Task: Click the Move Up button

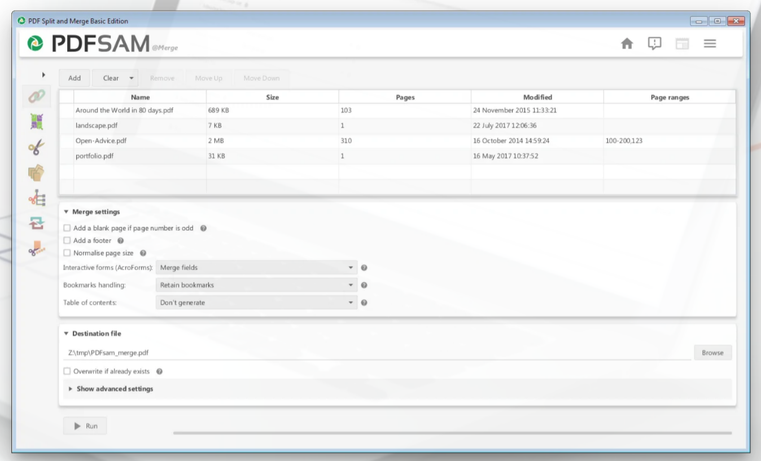Action: pyautogui.click(x=209, y=78)
